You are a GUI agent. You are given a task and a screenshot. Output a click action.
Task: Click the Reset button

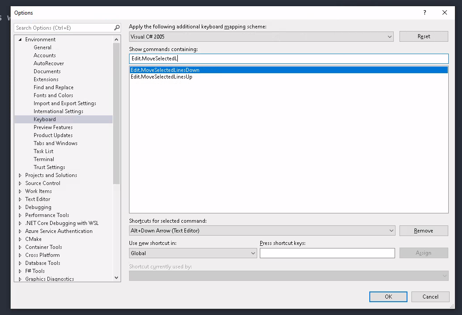click(x=424, y=36)
